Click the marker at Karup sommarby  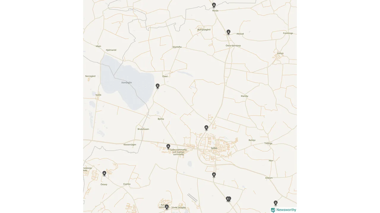167,207
